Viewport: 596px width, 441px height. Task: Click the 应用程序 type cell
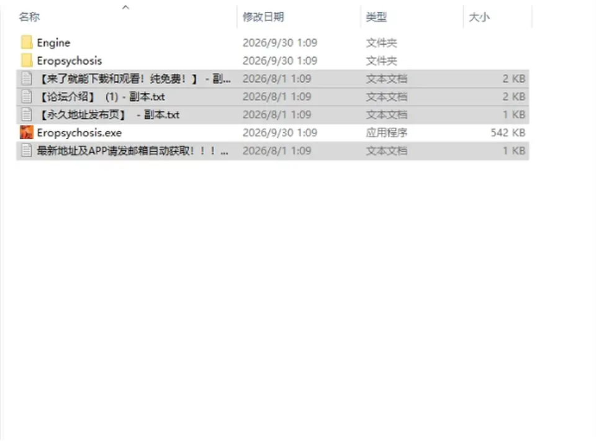point(387,133)
